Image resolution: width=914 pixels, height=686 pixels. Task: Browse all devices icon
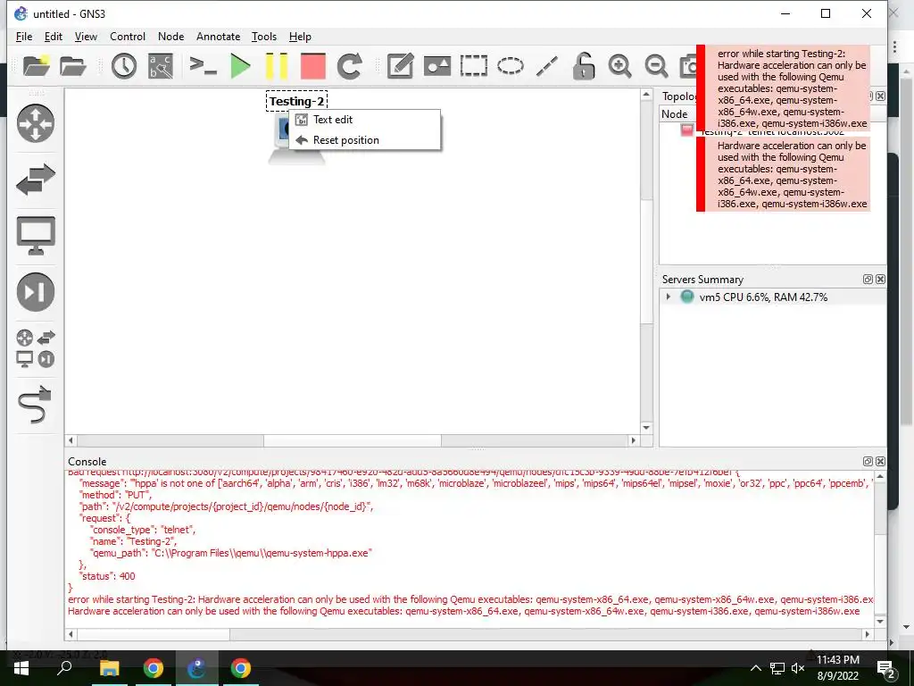coord(36,348)
